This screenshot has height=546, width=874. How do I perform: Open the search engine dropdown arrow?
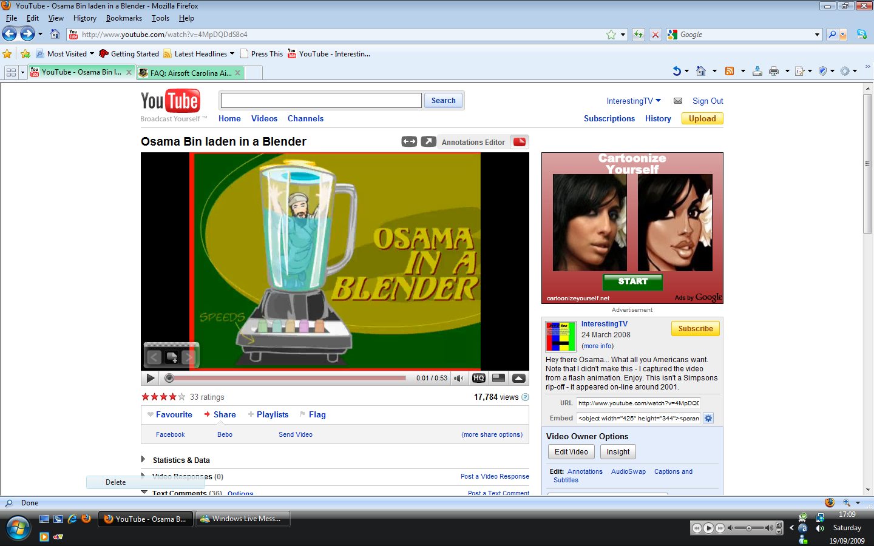click(x=817, y=35)
